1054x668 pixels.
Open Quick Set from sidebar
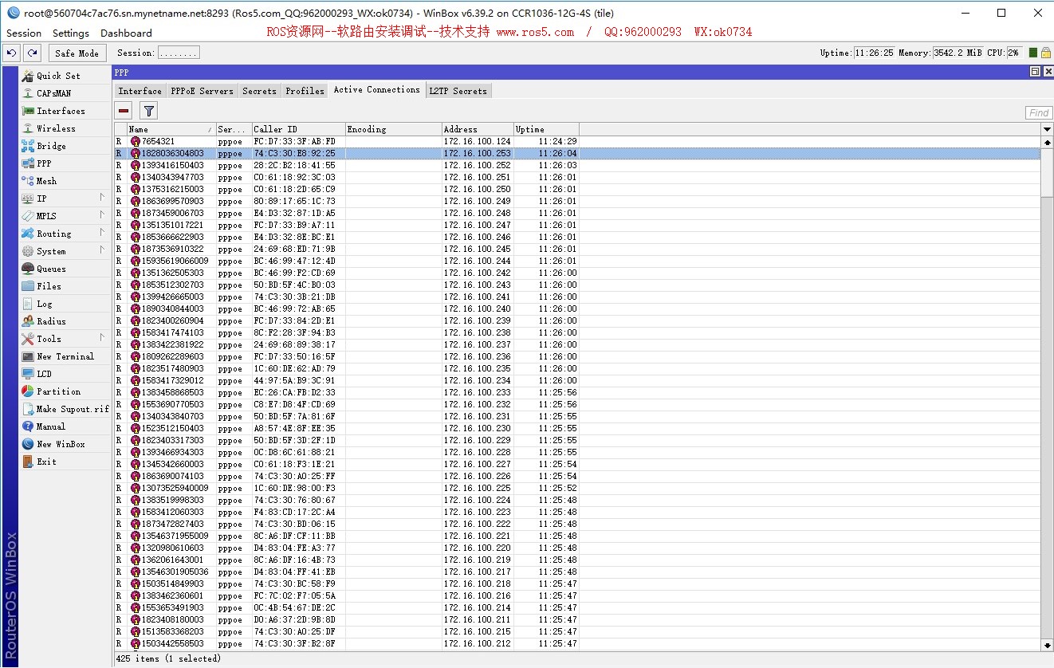[x=58, y=76]
